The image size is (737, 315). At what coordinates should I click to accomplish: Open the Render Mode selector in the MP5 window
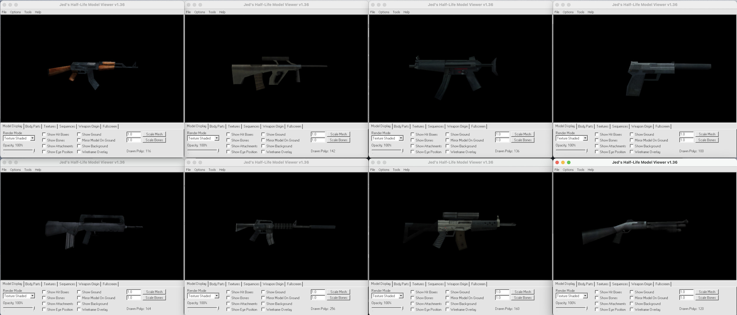tap(401, 138)
